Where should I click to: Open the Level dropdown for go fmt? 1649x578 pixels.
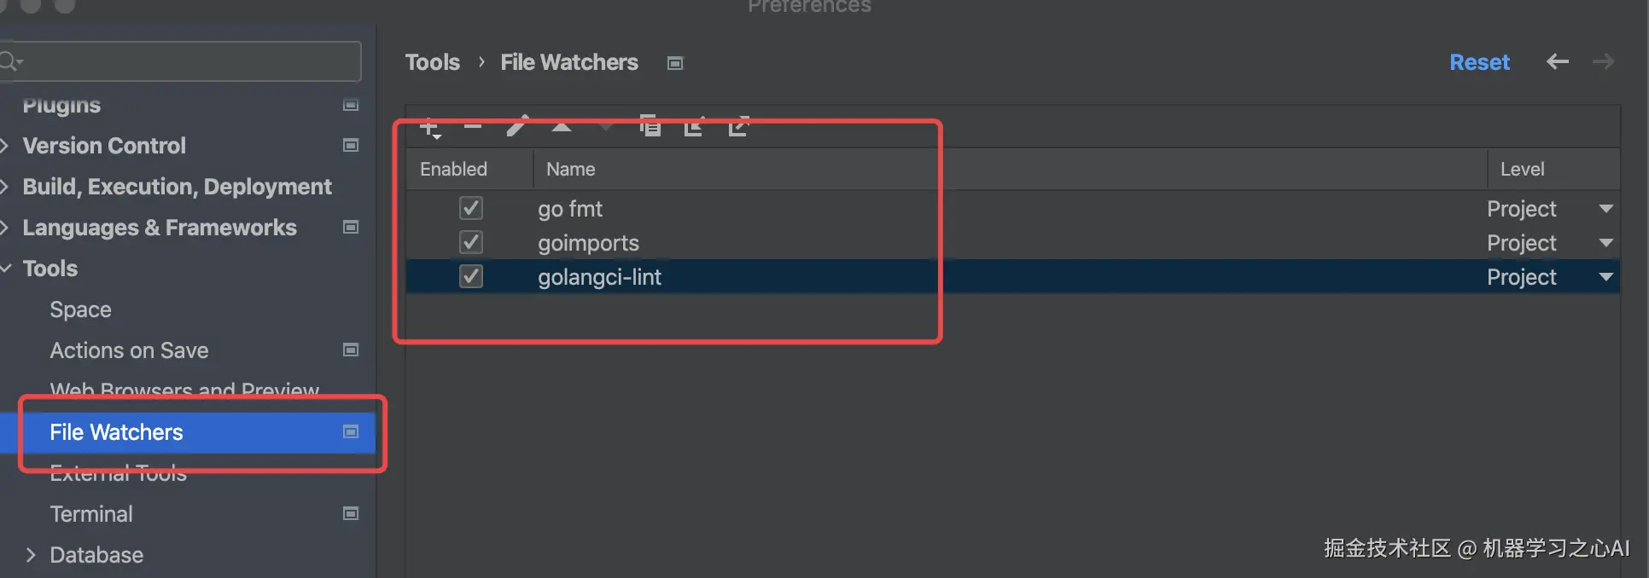(1605, 209)
